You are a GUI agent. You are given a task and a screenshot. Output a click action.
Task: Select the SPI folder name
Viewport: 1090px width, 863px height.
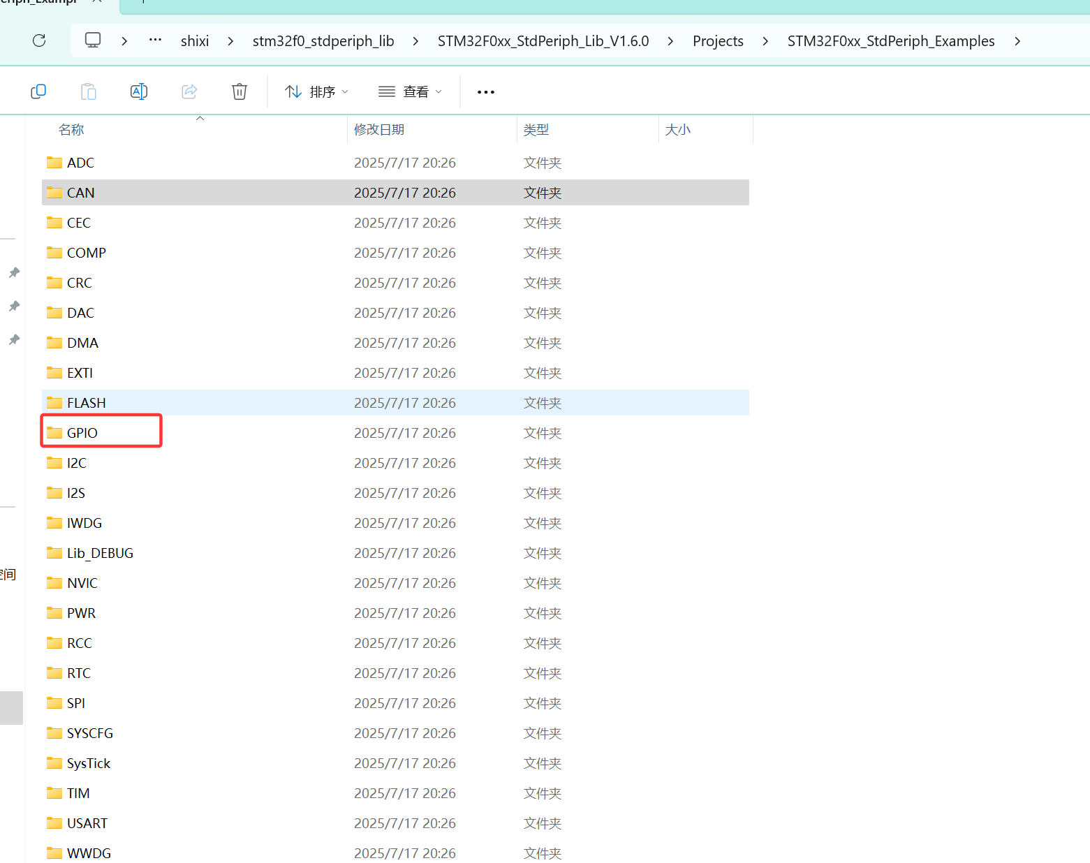click(76, 703)
